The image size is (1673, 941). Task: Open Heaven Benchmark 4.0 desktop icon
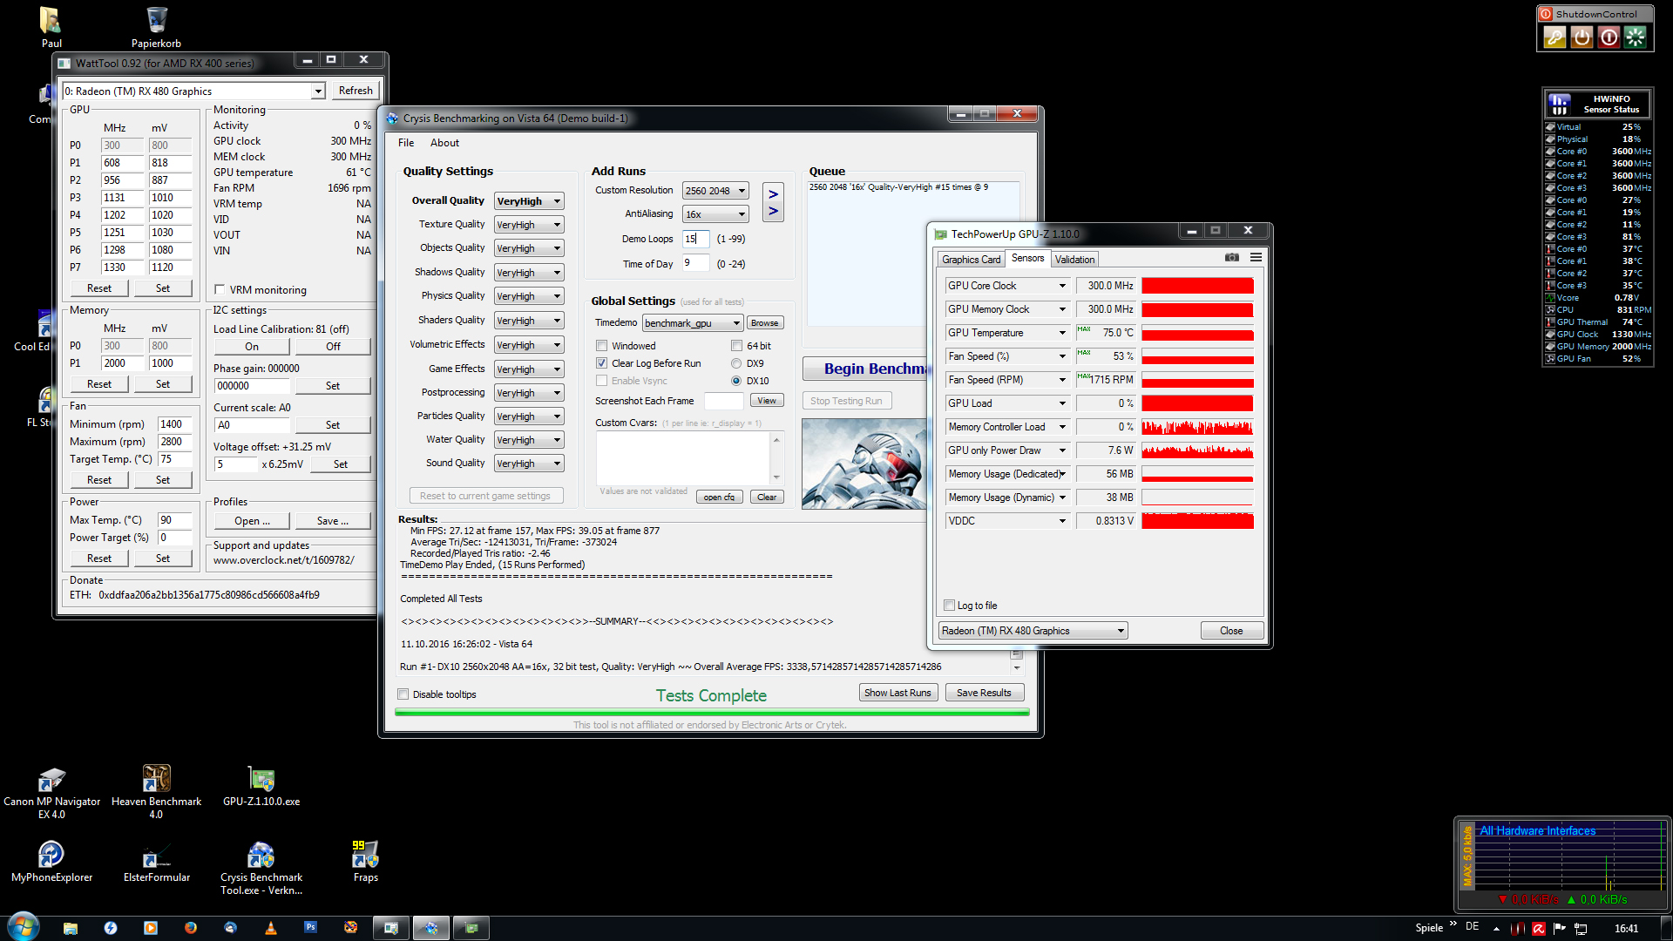click(156, 779)
